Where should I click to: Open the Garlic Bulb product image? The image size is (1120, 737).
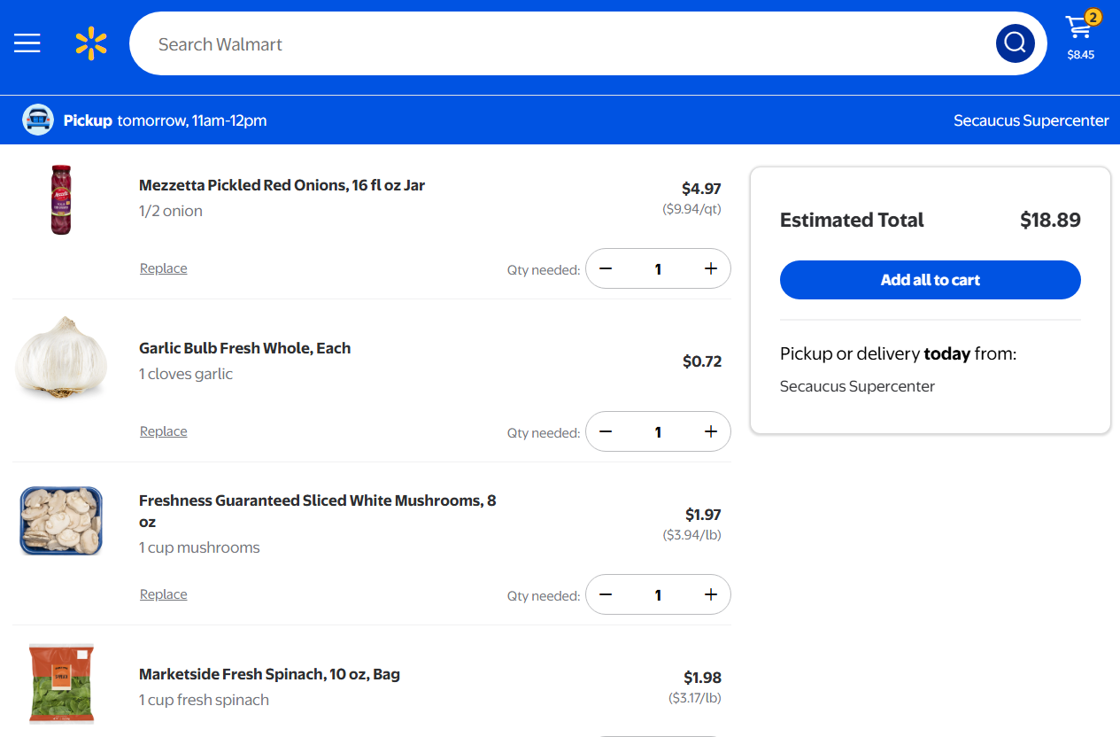coord(62,358)
